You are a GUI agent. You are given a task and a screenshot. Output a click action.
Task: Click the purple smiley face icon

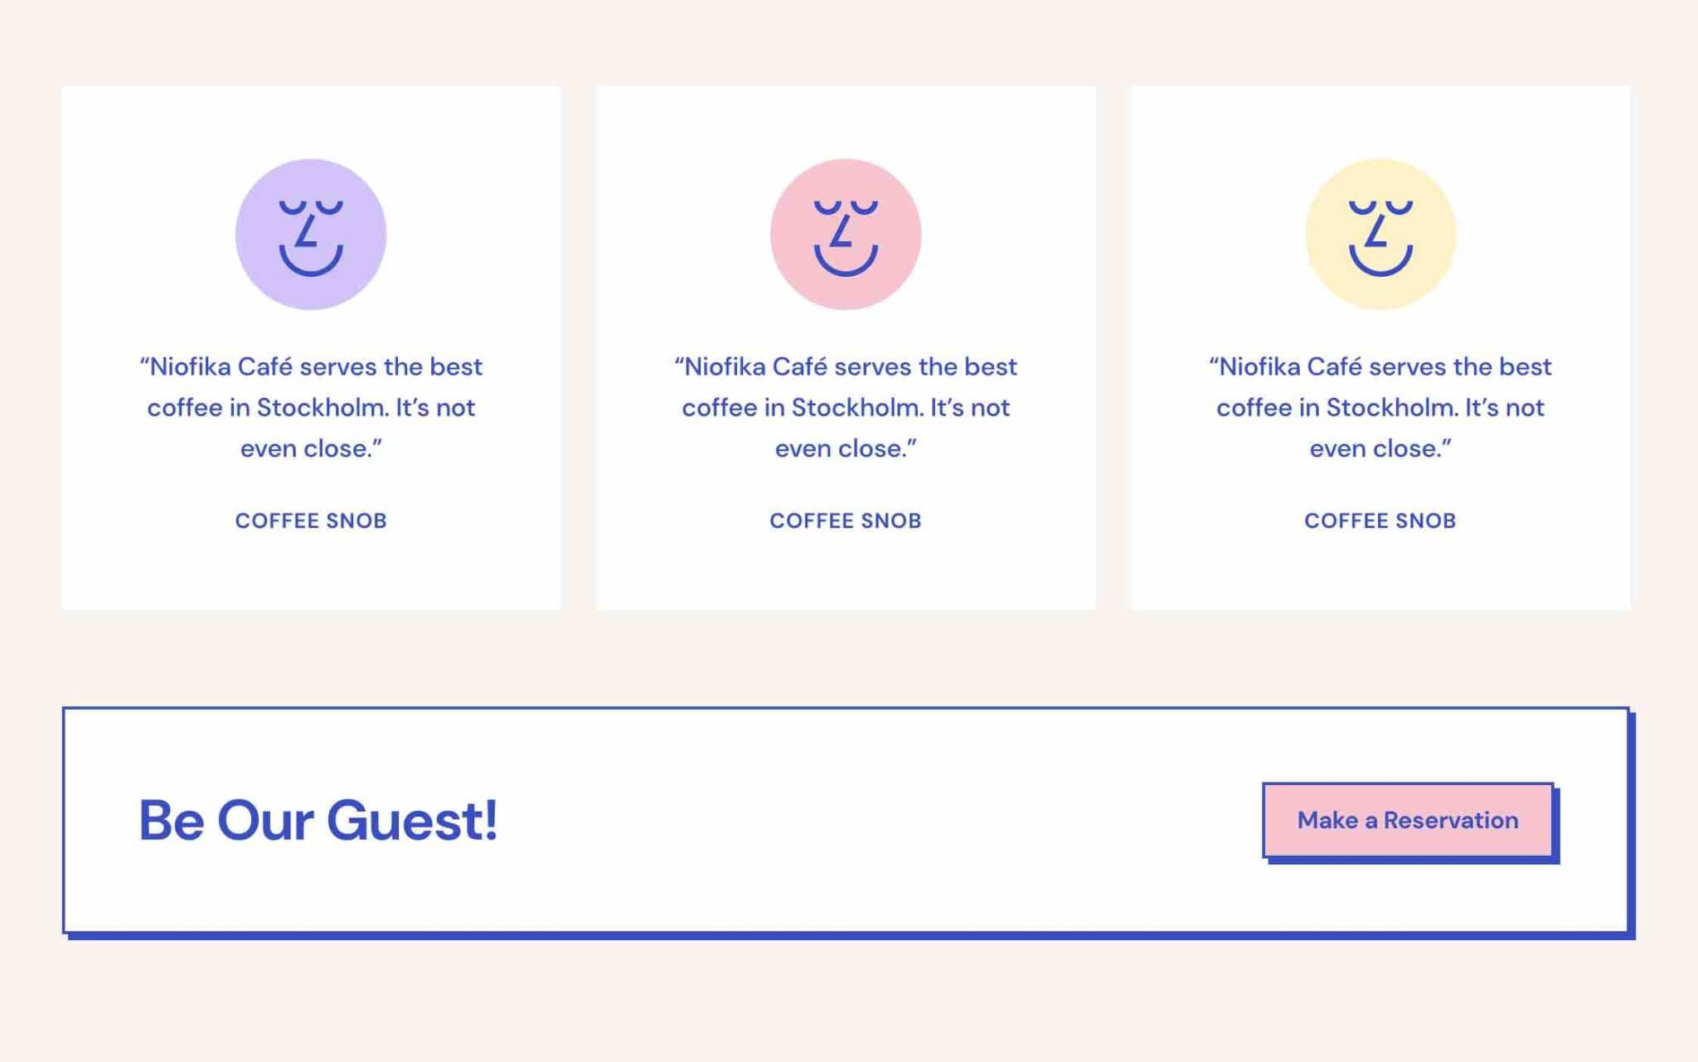tap(311, 235)
